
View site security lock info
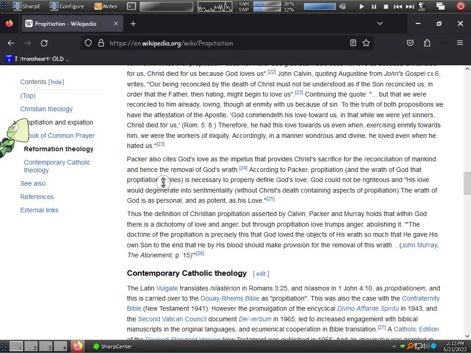tap(101, 43)
